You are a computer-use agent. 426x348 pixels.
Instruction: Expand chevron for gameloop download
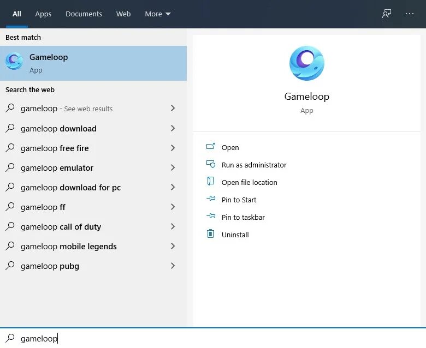click(x=173, y=128)
